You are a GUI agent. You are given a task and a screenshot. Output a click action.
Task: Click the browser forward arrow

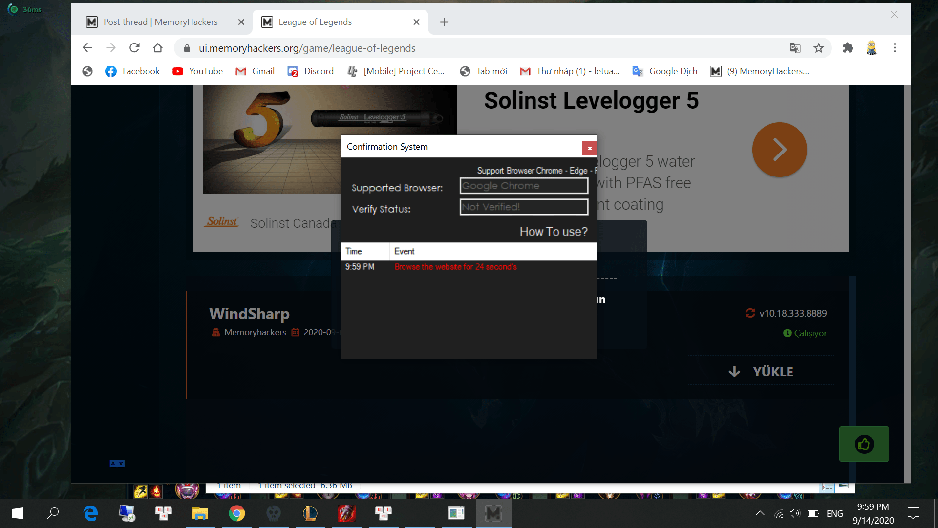[111, 48]
